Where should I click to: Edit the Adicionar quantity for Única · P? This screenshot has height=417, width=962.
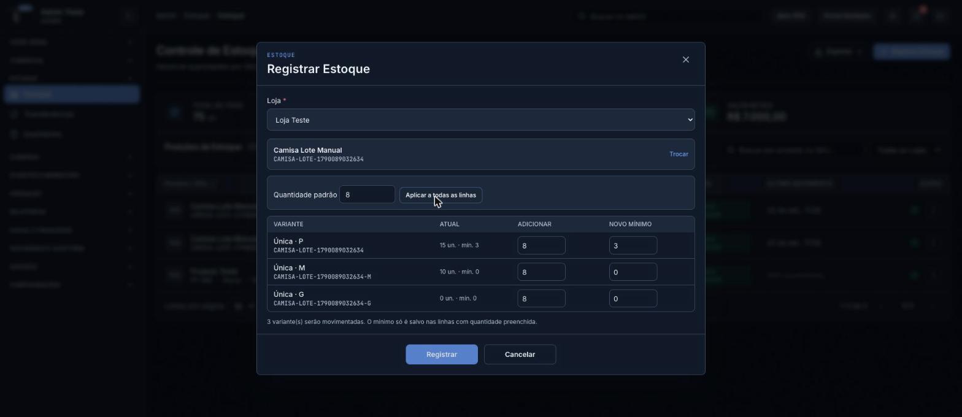(x=541, y=245)
